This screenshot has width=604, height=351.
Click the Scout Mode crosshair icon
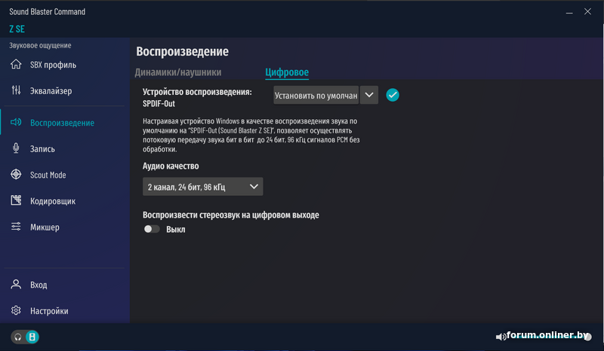coord(16,175)
